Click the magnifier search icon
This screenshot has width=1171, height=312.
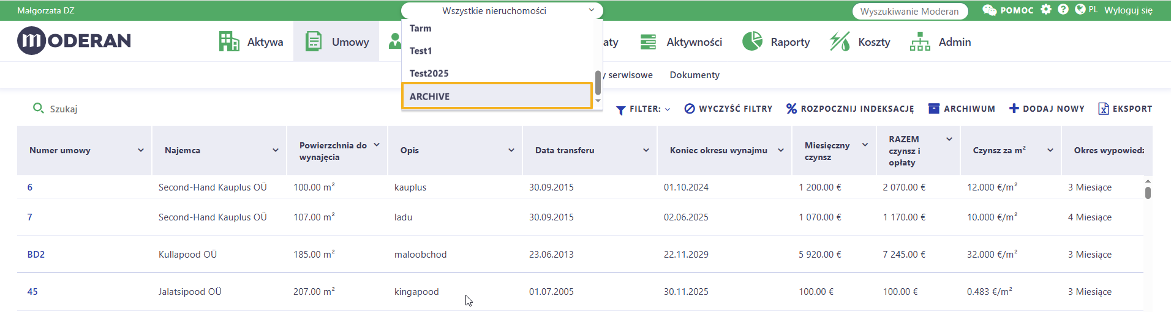38,108
